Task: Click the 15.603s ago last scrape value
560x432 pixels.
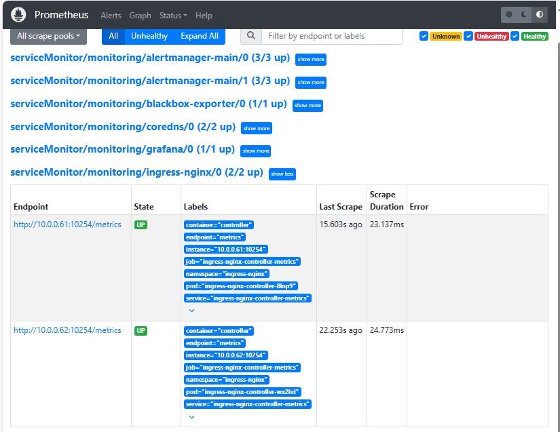Action: 341,224
